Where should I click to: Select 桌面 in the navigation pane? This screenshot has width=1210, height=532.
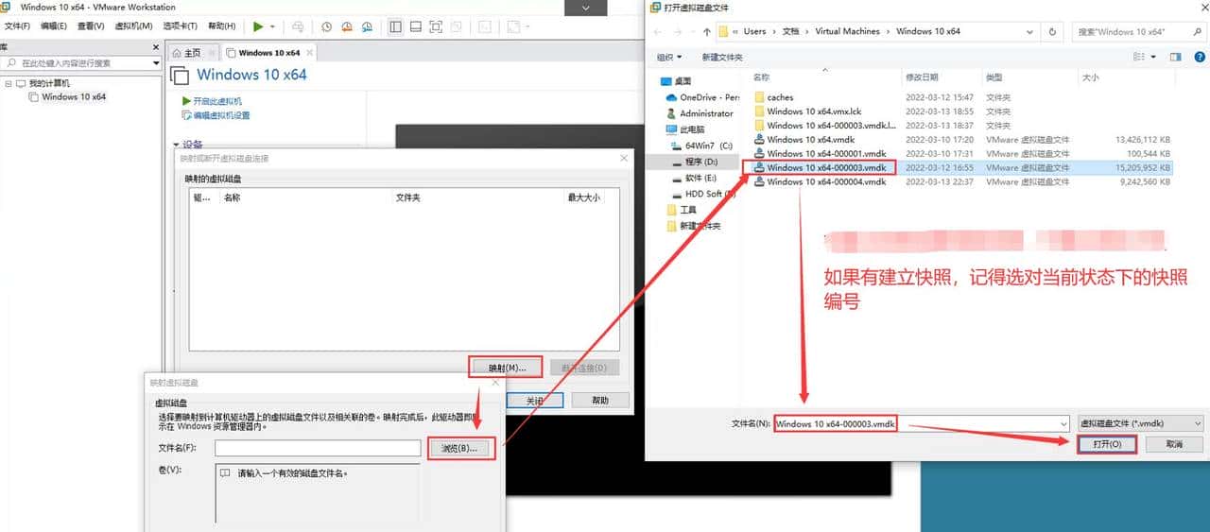coord(678,81)
